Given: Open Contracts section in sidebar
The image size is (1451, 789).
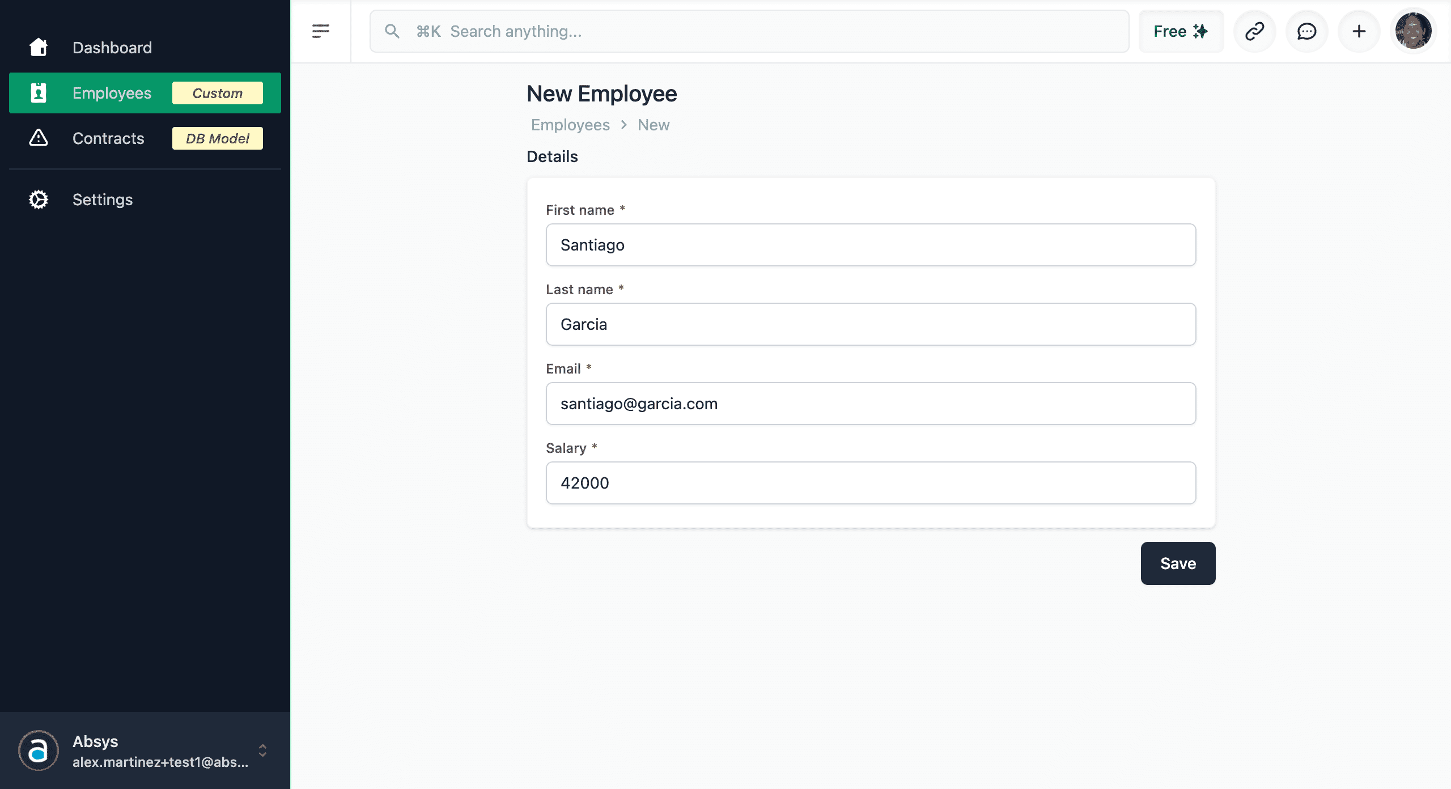Looking at the screenshot, I should (x=109, y=138).
